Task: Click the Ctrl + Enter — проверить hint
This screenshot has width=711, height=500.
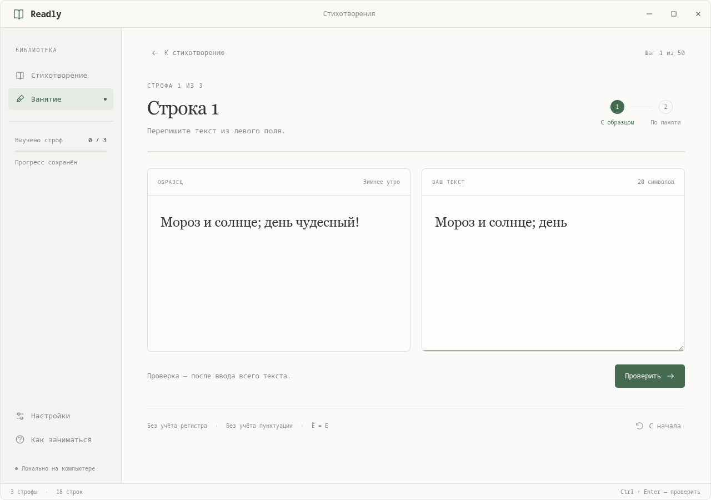Action: click(660, 492)
